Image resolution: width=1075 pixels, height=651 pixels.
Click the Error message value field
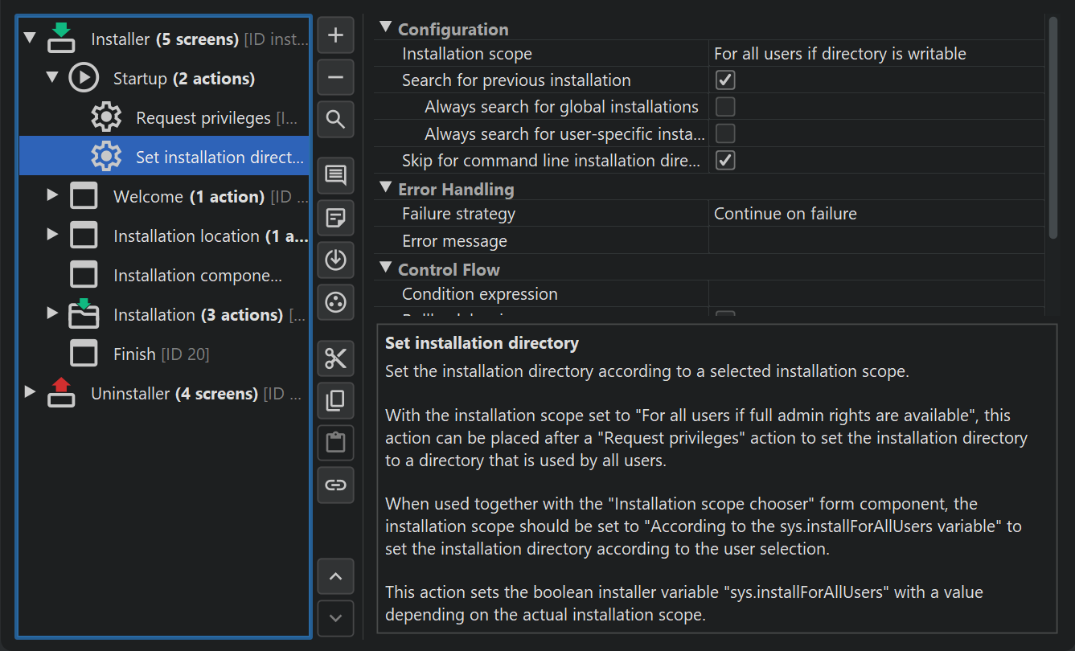click(x=875, y=241)
